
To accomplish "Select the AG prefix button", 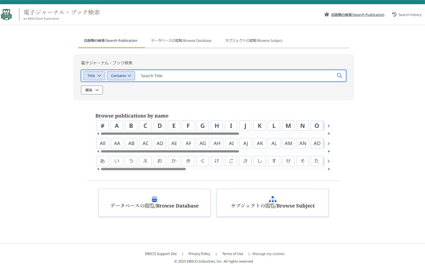I will point(203,143).
